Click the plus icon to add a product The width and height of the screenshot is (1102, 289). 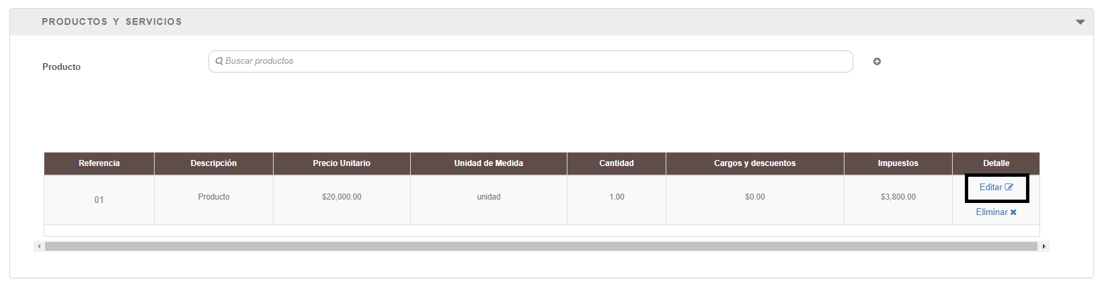pos(877,62)
